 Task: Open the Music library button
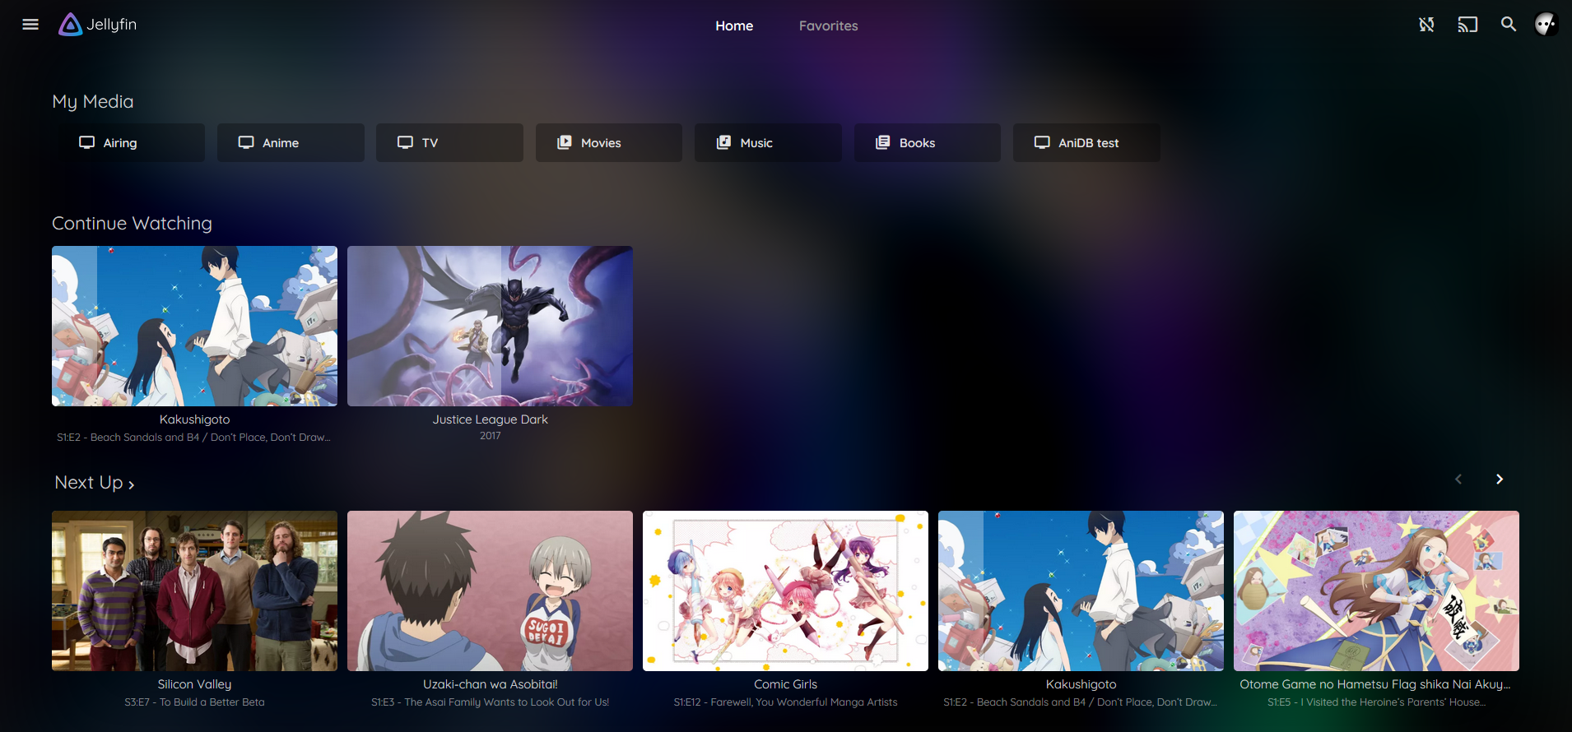click(768, 142)
